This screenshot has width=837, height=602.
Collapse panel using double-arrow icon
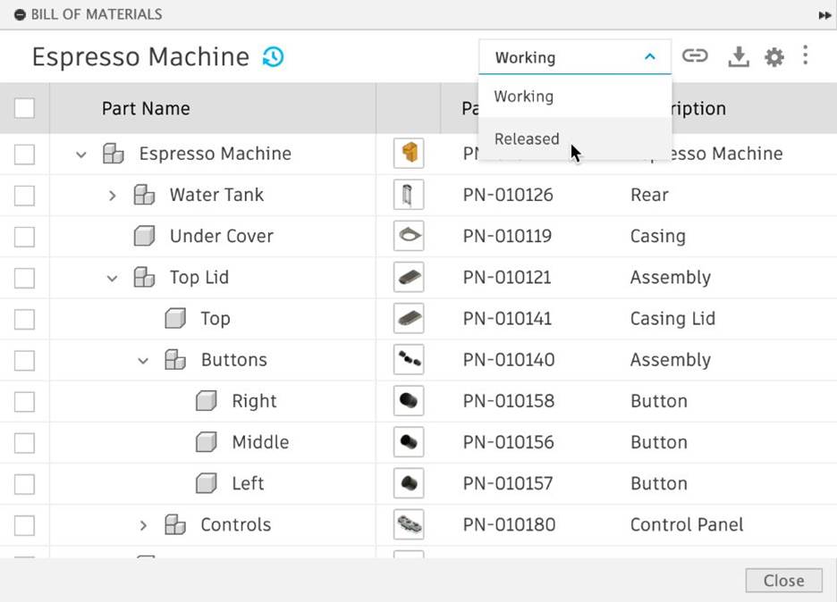pyautogui.click(x=824, y=14)
